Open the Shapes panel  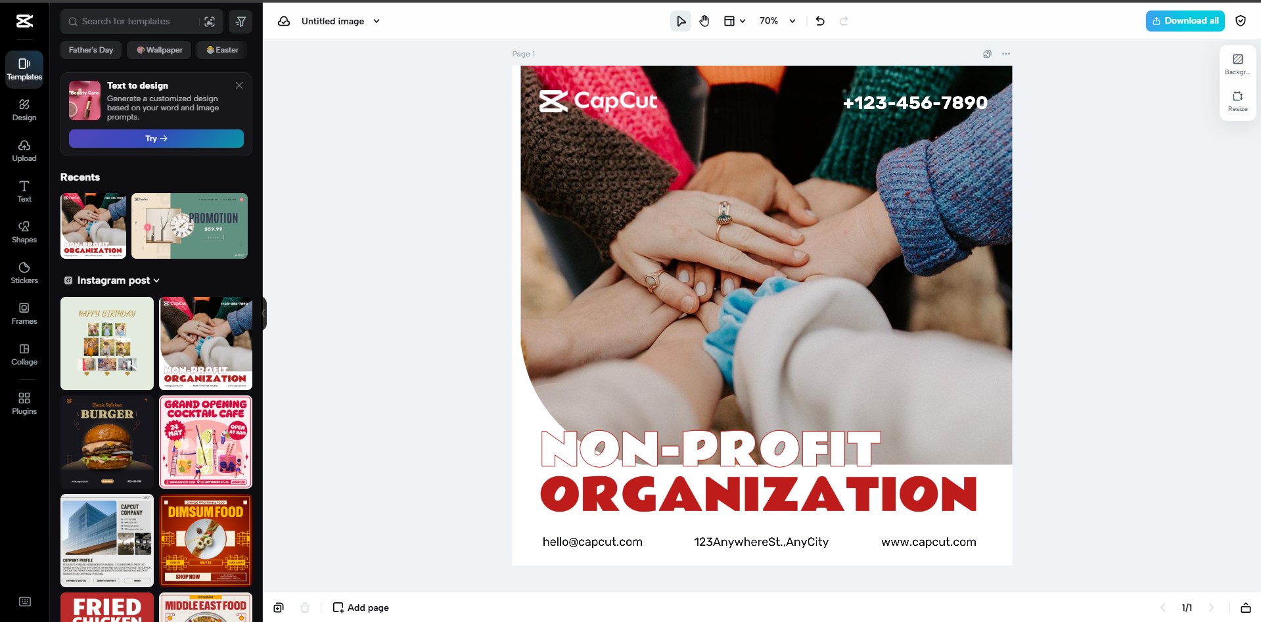coord(24,232)
